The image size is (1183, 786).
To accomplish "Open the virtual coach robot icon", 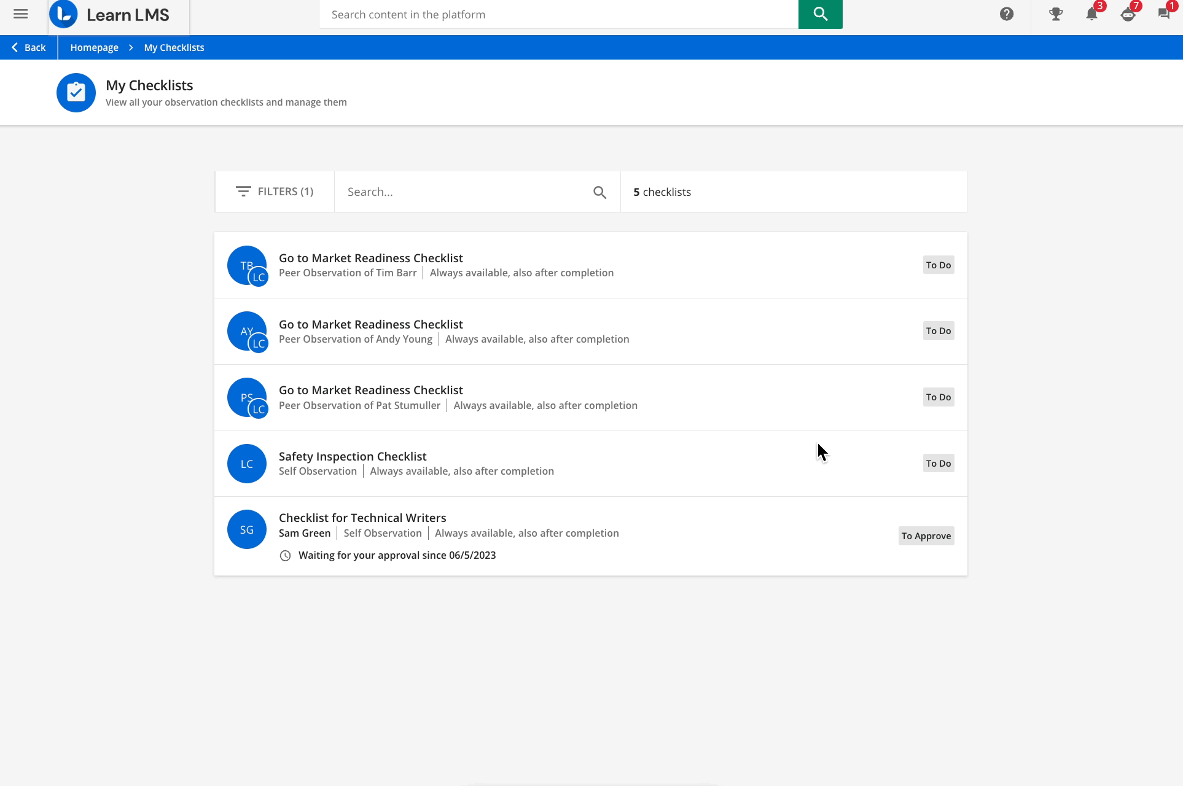I will tap(1128, 14).
